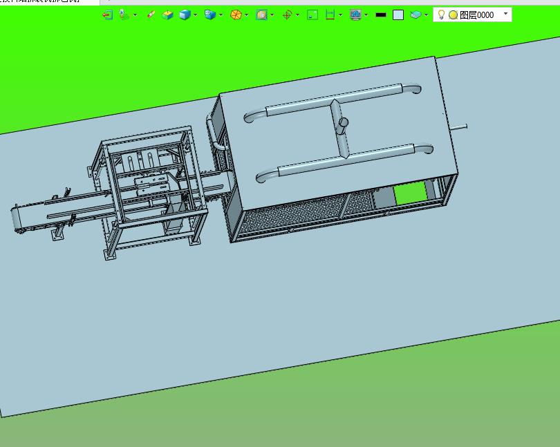The height and width of the screenshot is (447, 560).
Task: Click the green square background icon
Action: coord(312,15)
